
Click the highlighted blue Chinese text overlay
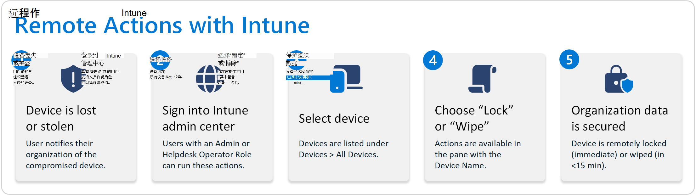pos(299,77)
